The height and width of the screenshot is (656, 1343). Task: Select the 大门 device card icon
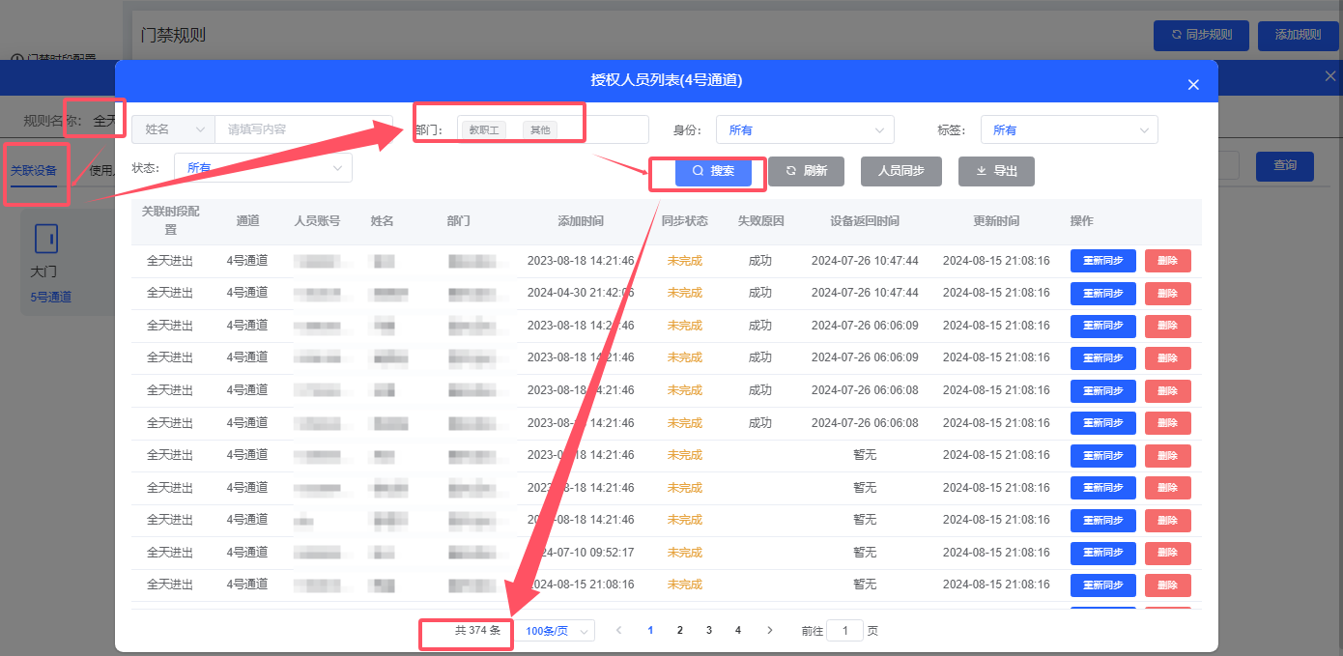[x=45, y=238]
